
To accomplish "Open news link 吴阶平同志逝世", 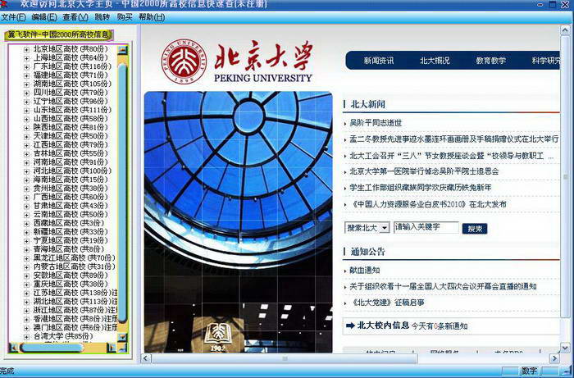I will [x=376, y=123].
